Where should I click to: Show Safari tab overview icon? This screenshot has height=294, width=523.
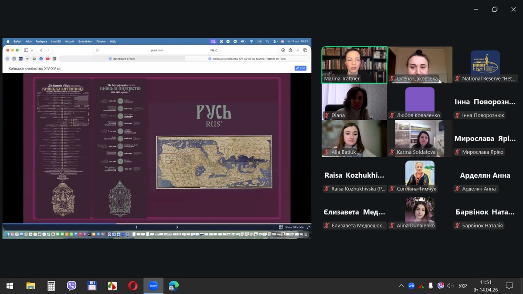306,50
